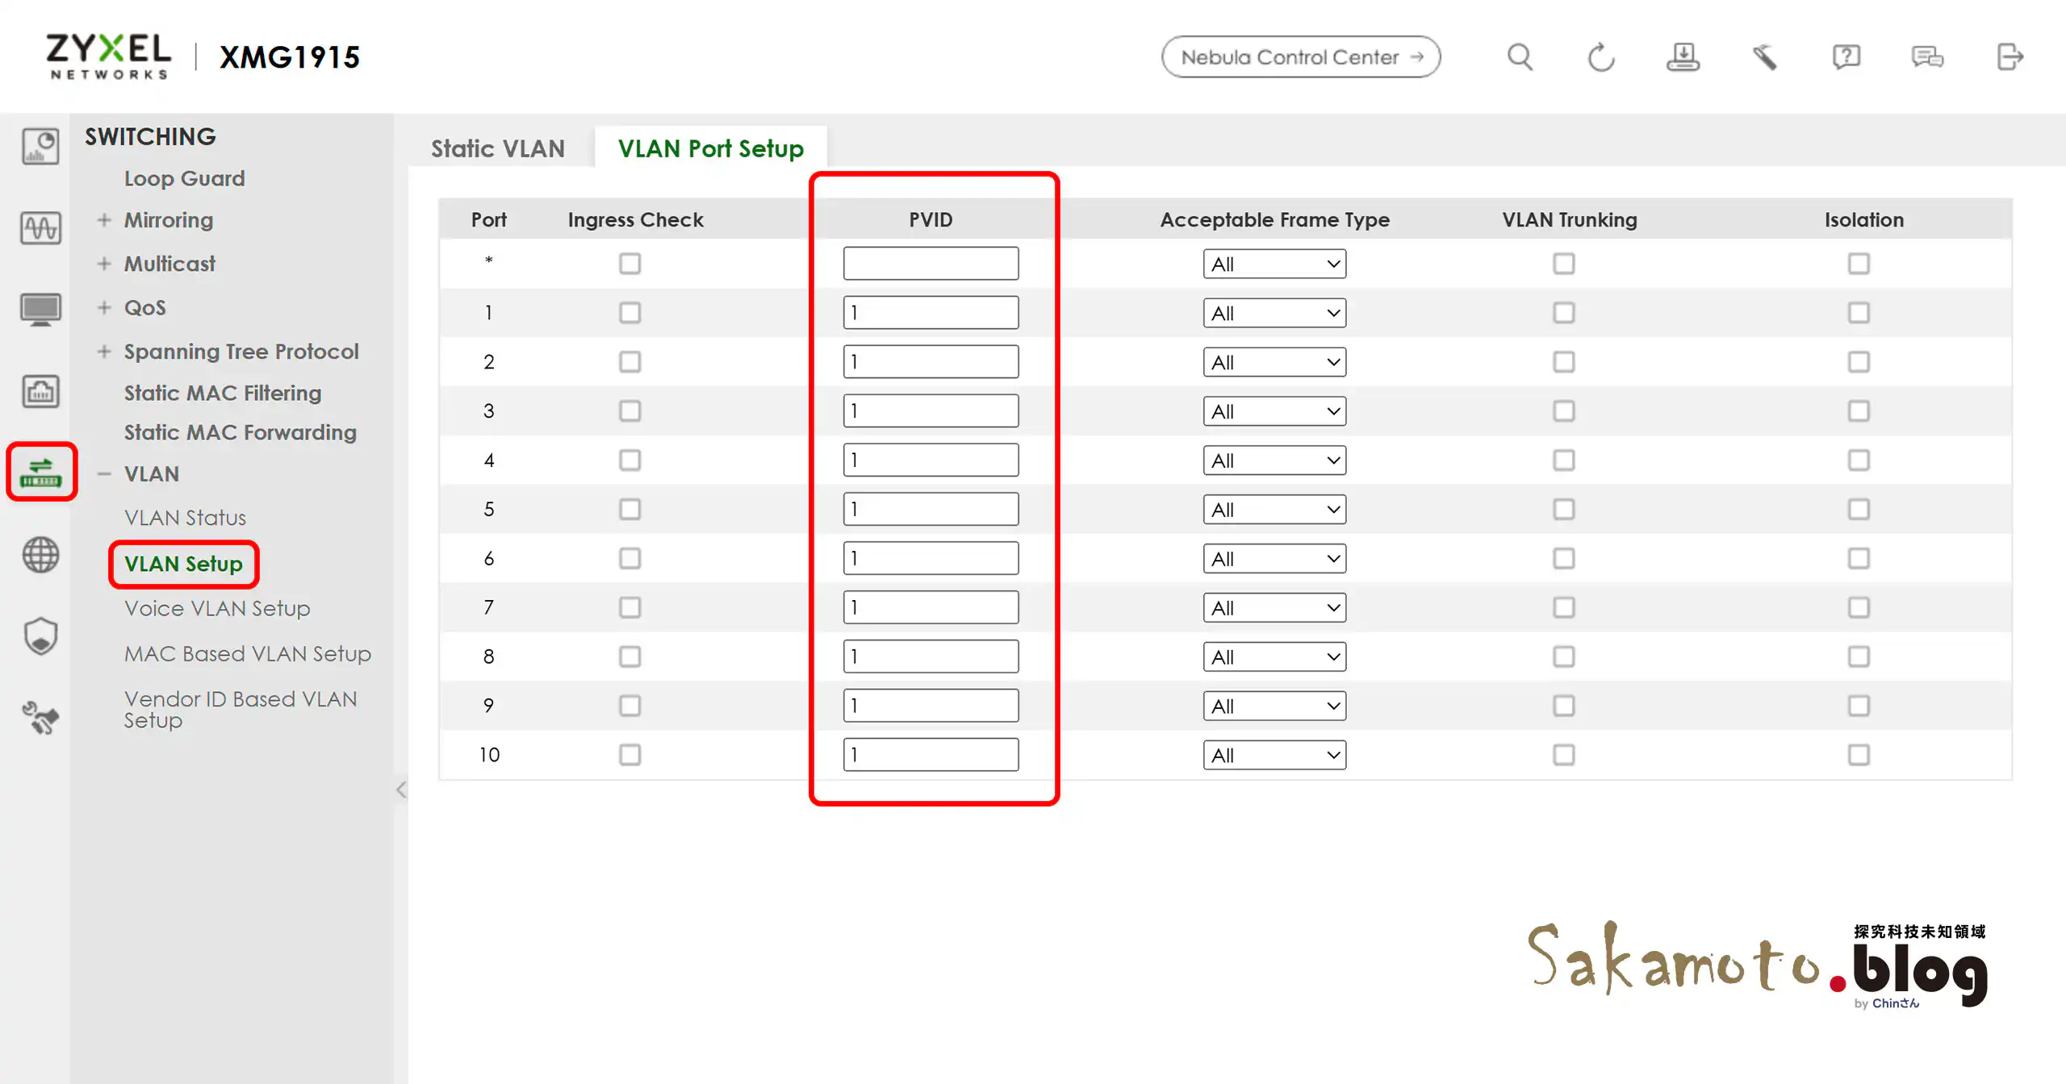Enable Ingress Check for port 3

(629, 411)
